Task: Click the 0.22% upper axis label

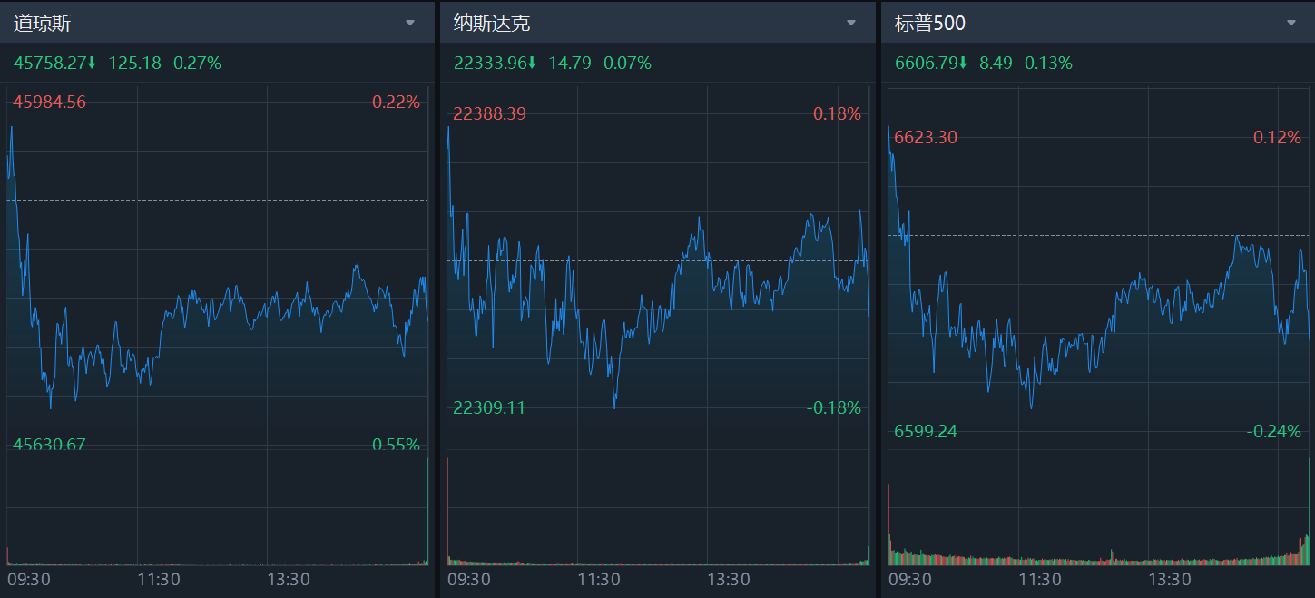Action: click(x=397, y=103)
